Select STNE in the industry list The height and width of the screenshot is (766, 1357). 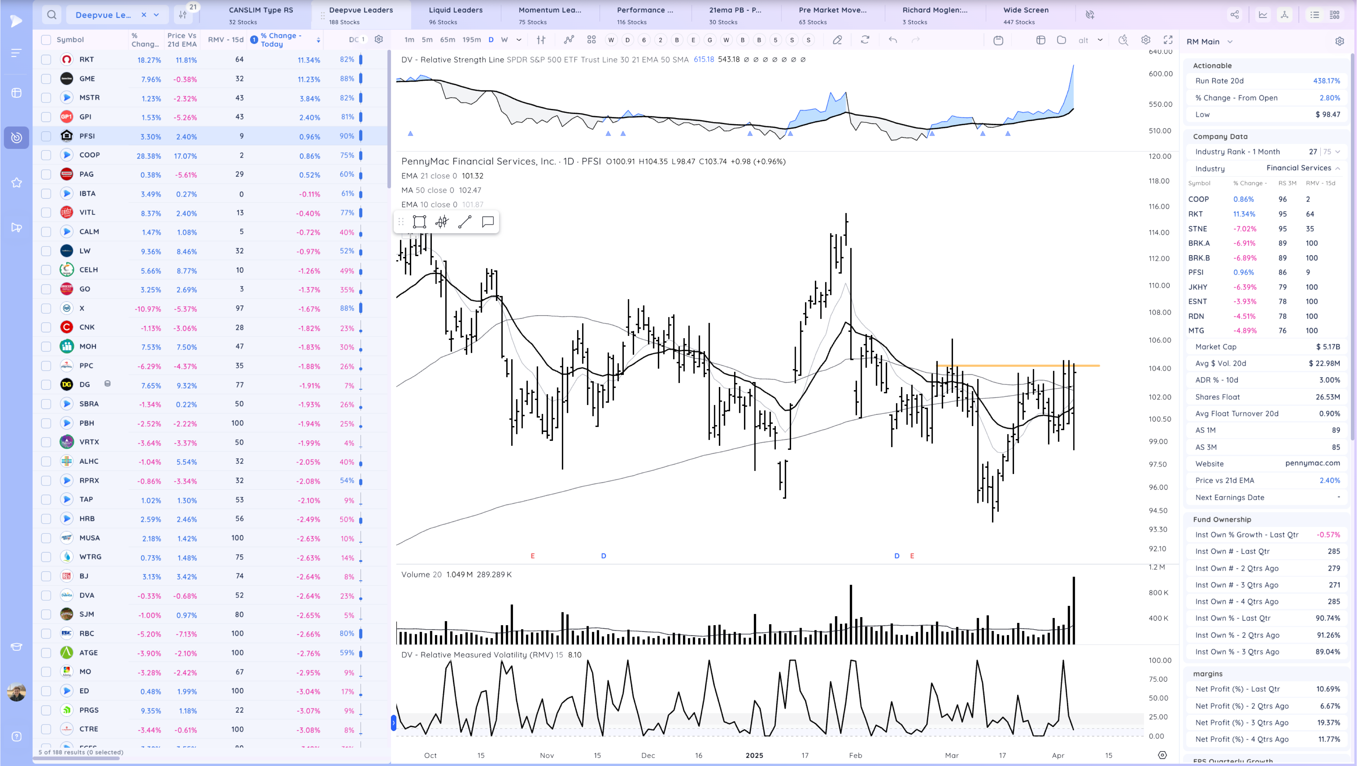(x=1198, y=229)
